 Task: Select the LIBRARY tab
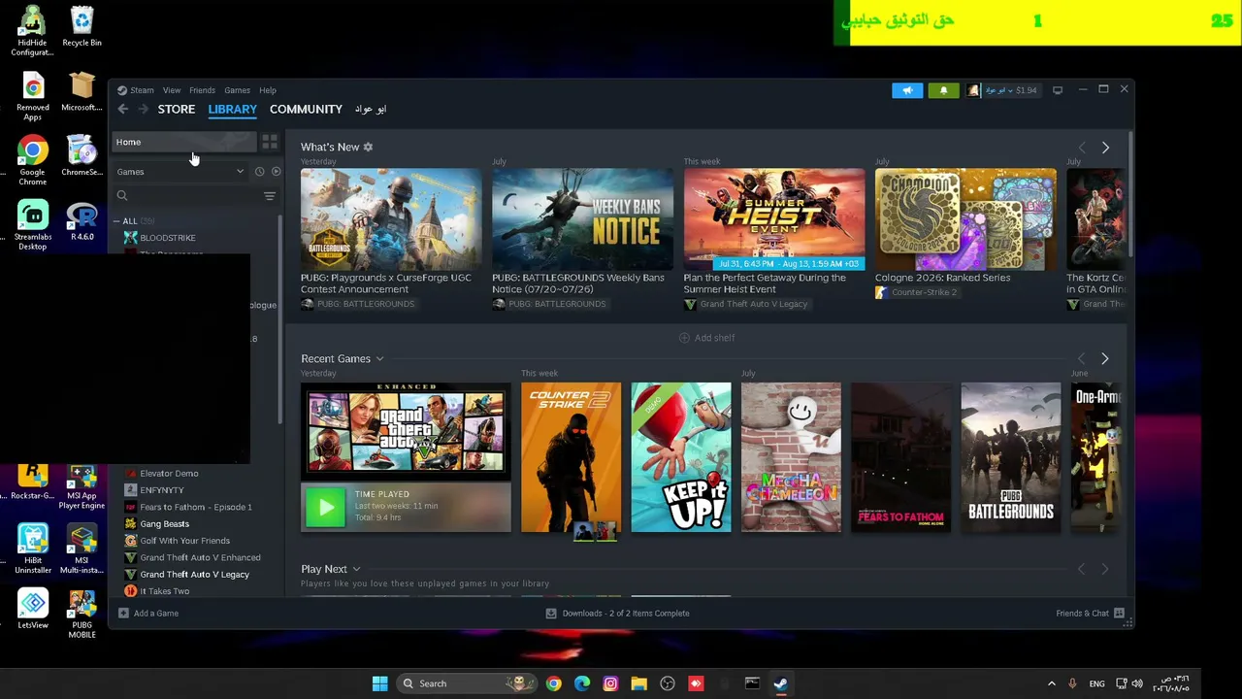pos(232,110)
